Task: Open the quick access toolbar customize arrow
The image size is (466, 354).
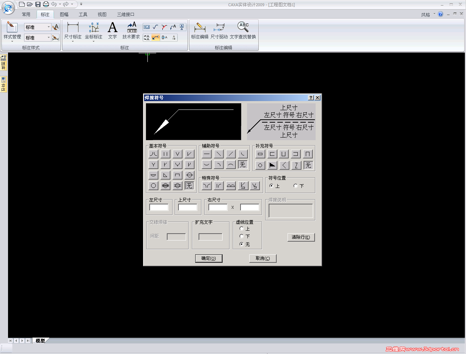Action: click(81, 4)
